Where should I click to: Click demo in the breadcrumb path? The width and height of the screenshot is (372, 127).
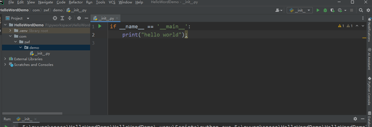58,10
